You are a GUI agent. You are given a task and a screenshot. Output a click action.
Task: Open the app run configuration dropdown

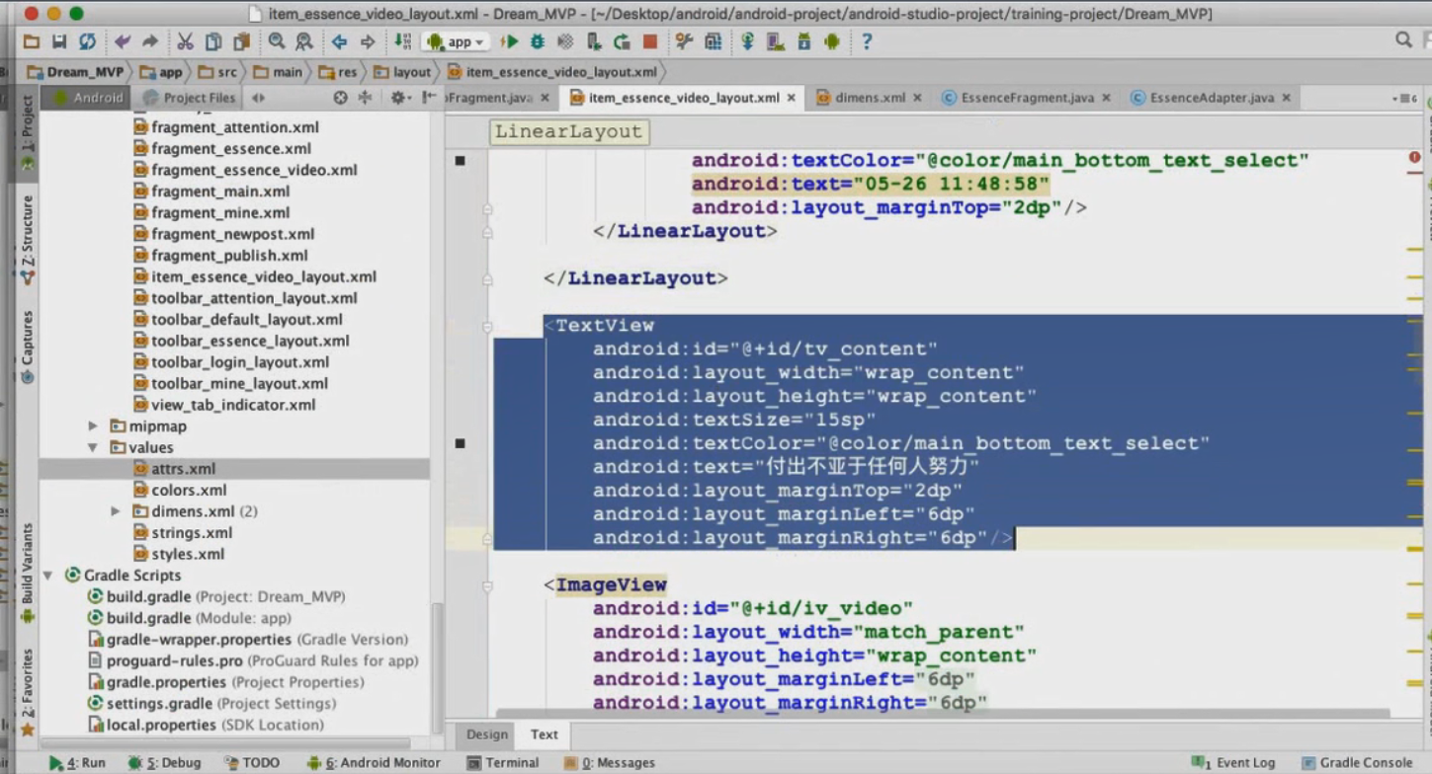(x=456, y=41)
